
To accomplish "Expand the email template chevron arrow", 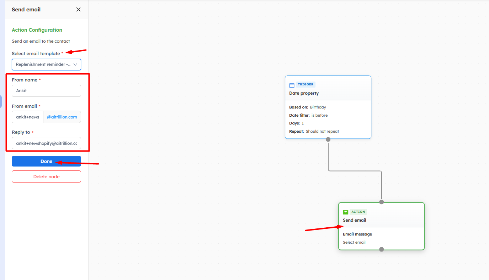I will tap(75, 65).
